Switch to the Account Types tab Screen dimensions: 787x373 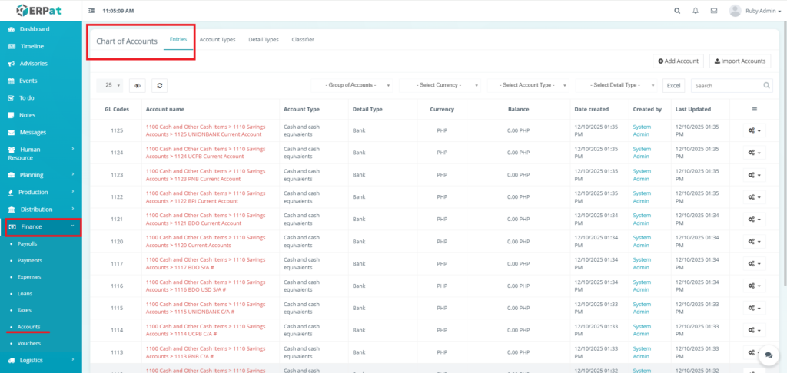pyautogui.click(x=218, y=39)
